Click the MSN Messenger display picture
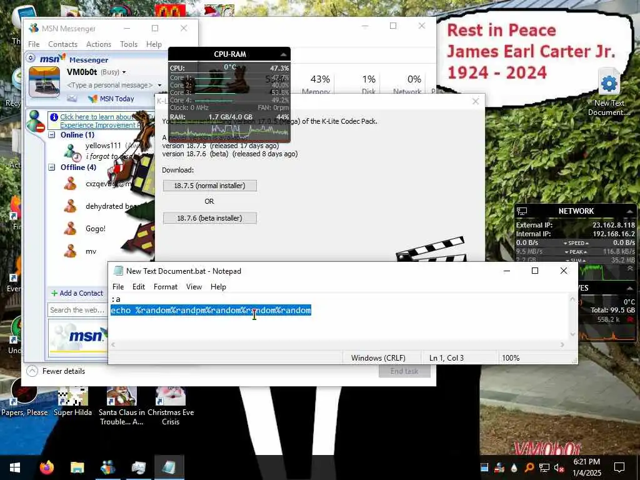Image resolution: width=640 pixels, height=480 pixels. (x=44, y=82)
